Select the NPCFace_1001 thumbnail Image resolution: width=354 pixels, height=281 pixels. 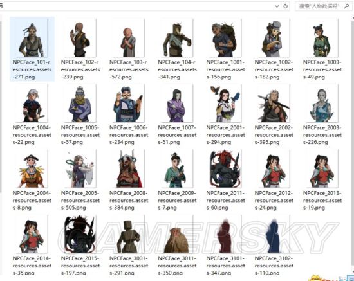[x=225, y=38]
